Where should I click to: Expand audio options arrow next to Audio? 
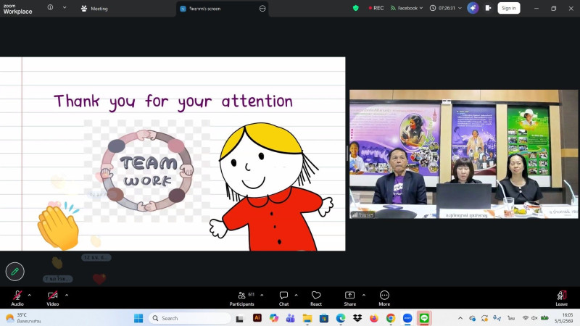[29, 295]
